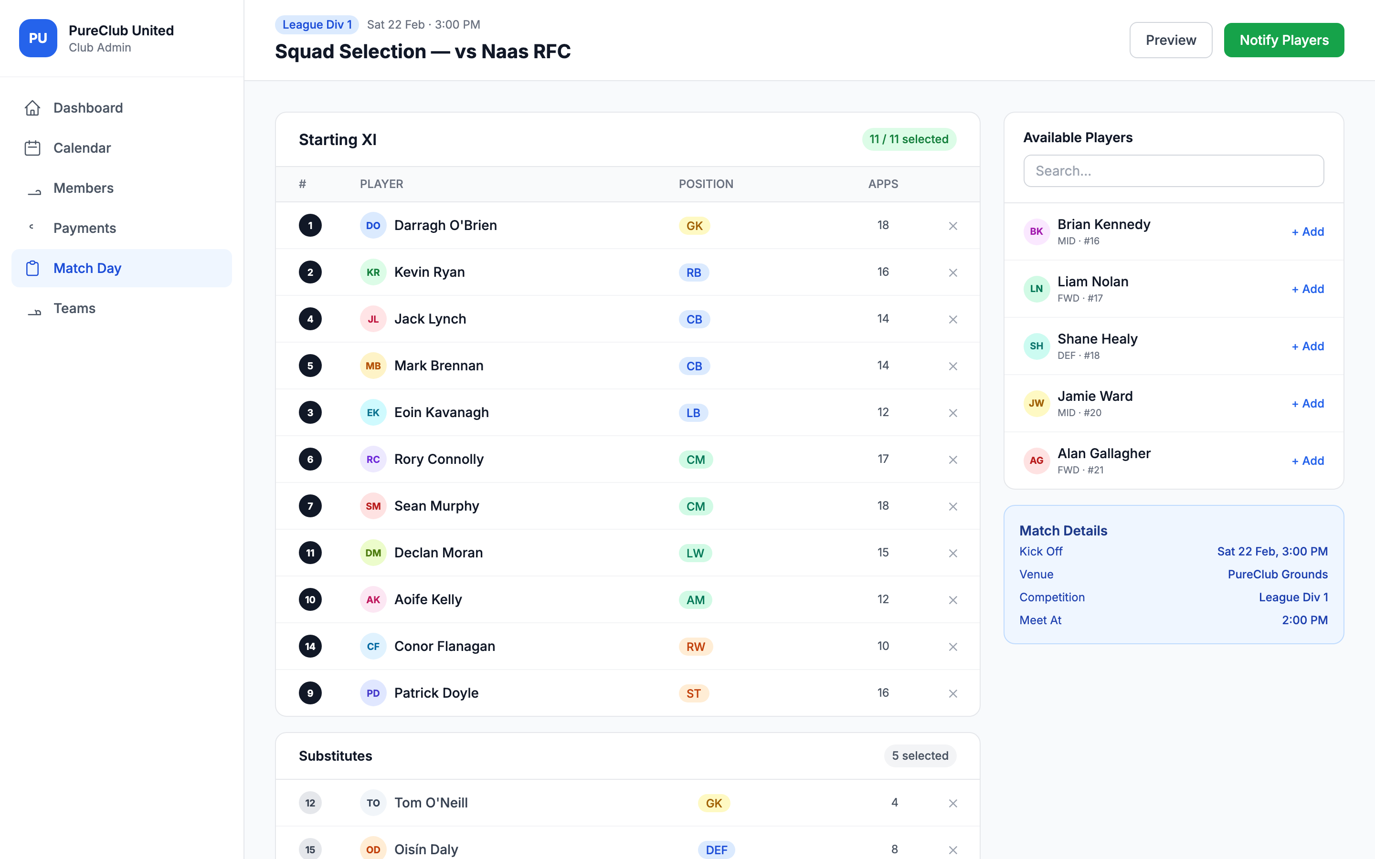Click the AM tag for Aoife Kelly
The height and width of the screenshot is (859, 1375).
click(696, 600)
